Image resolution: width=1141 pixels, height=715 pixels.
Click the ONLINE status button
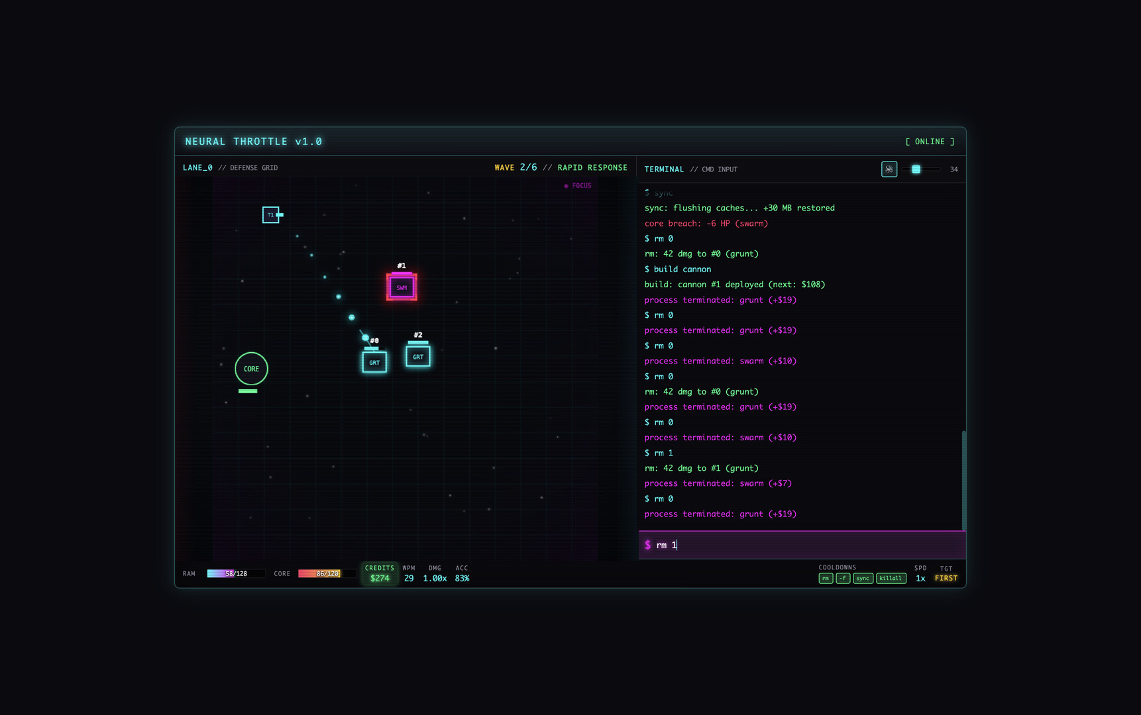pyautogui.click(x=930, y=141)
